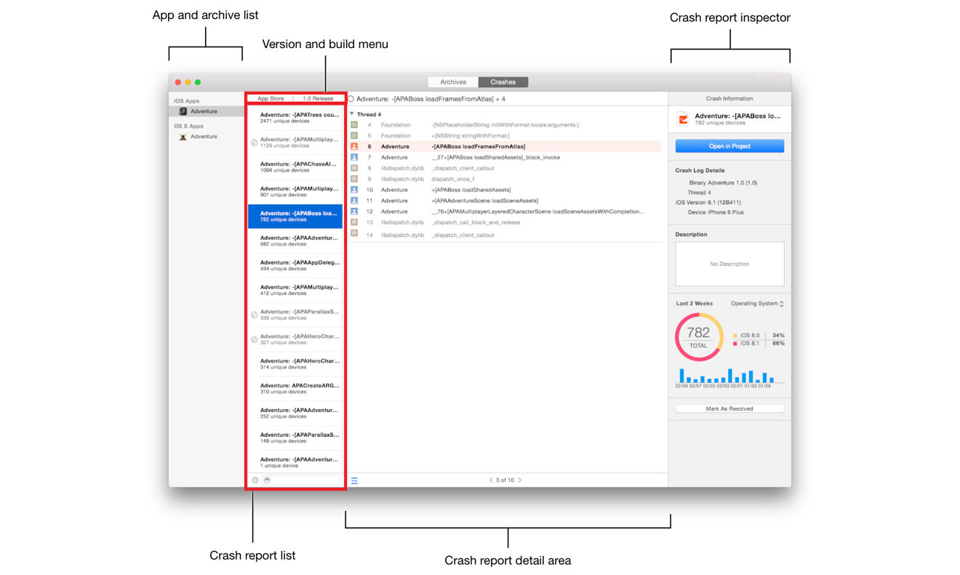
Task: Select crash report with 434 unique devices
Action: pos(295,265)
